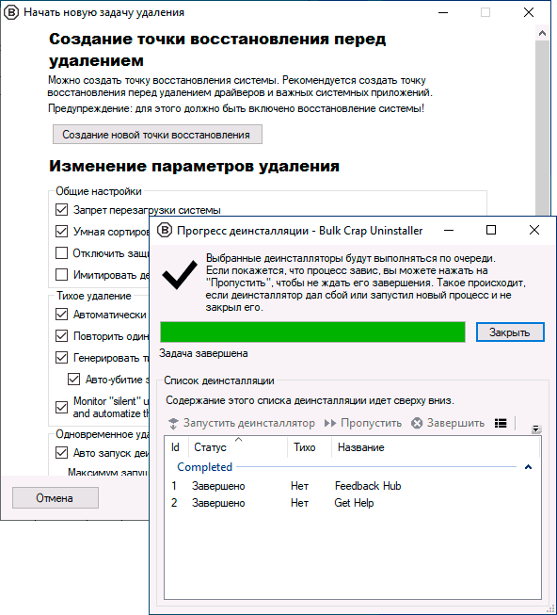Click the green progress bar

(312, 332)
